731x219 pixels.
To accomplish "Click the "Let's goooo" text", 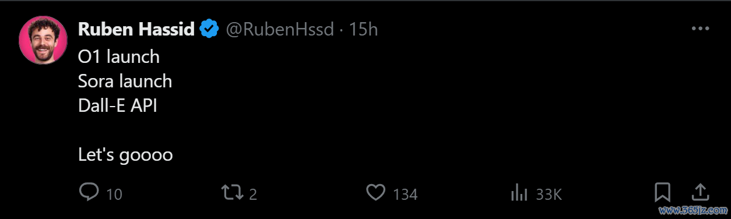I will tap(125, 155).
